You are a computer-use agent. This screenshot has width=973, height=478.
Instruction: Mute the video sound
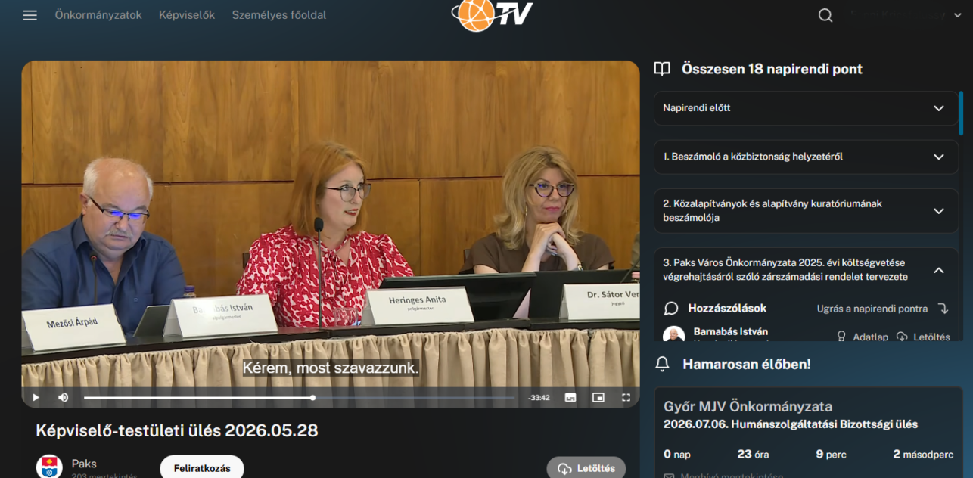[64, 398]
